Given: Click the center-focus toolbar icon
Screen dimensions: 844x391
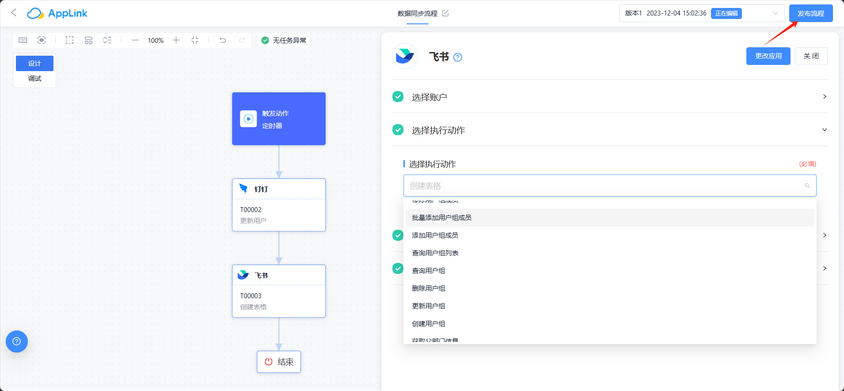Looking at the screenshot, I should 42,40.
